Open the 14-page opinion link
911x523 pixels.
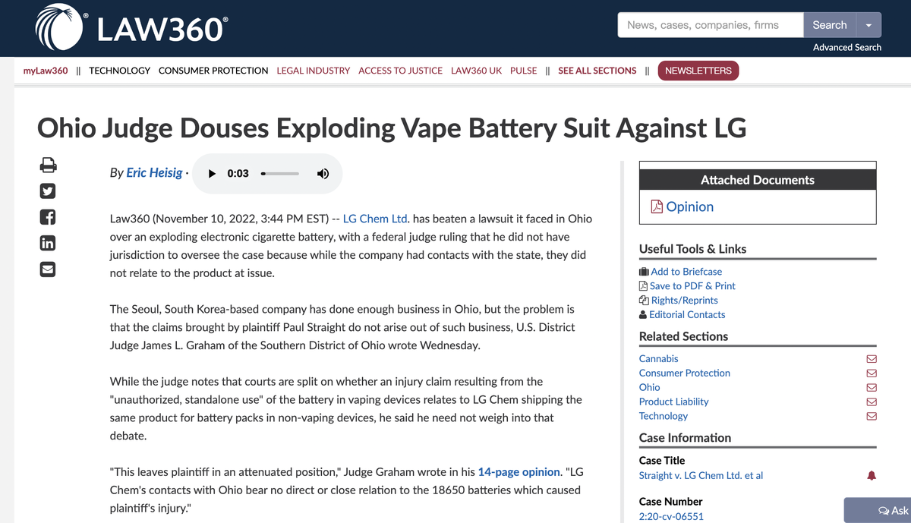[x=519, y=472]
